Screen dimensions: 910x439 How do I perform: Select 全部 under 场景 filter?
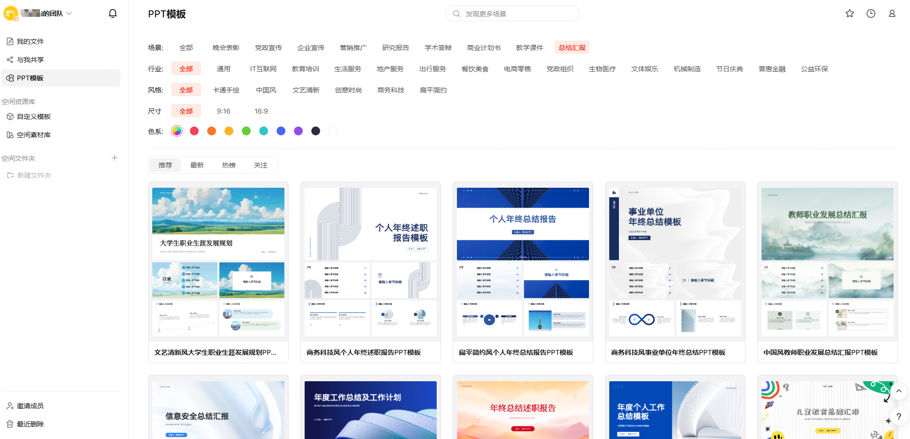[186, 48]
